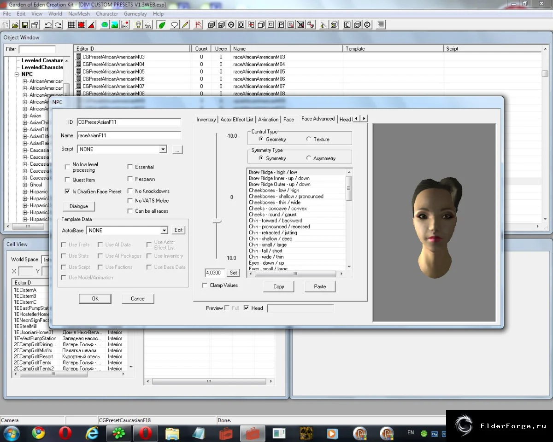Click the pencil edit toolbar icon

point(185,25)
